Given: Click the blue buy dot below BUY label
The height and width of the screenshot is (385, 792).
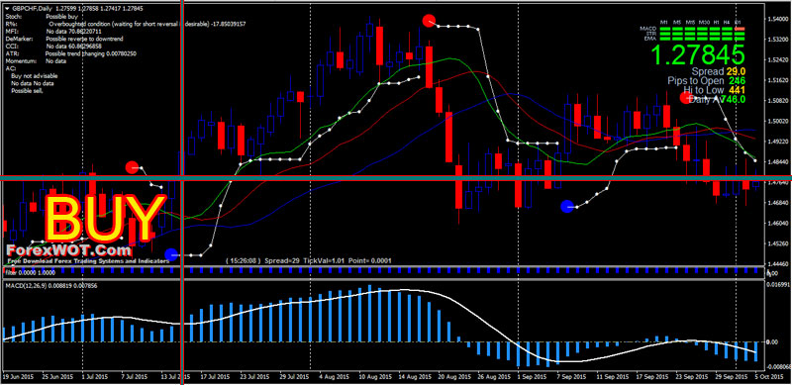Looking at the screenshot, I should click(x=171, y=254).
